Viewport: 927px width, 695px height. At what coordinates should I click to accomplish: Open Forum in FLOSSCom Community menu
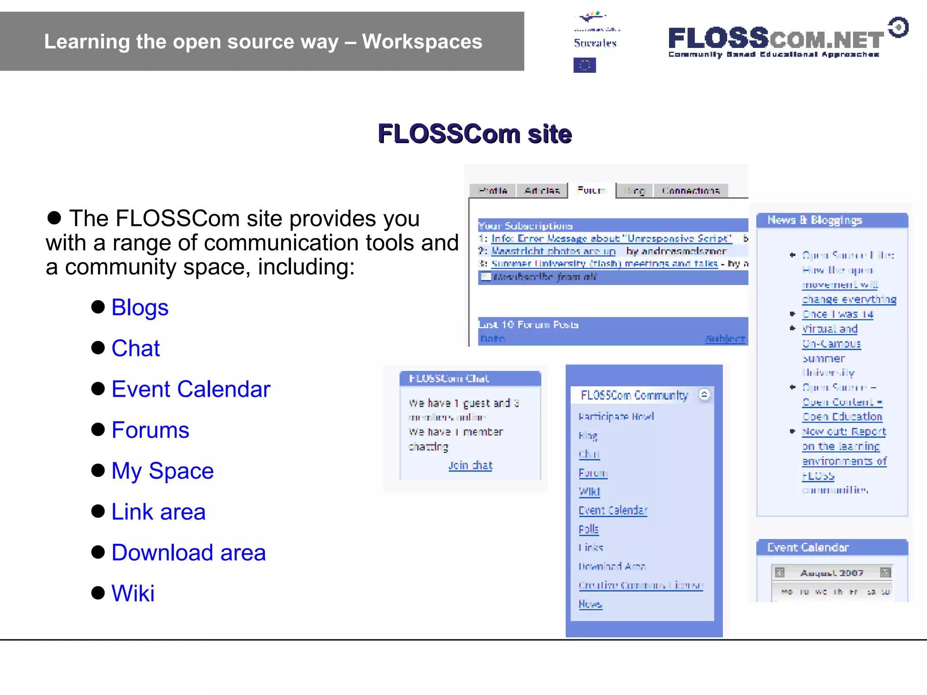593,473
